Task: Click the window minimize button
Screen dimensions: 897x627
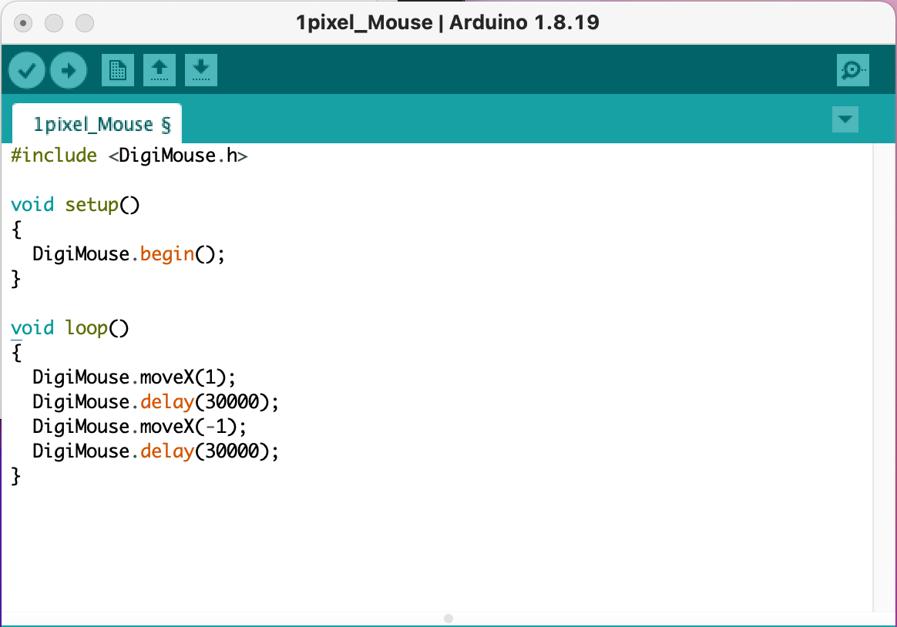Action: coord(54,23)
